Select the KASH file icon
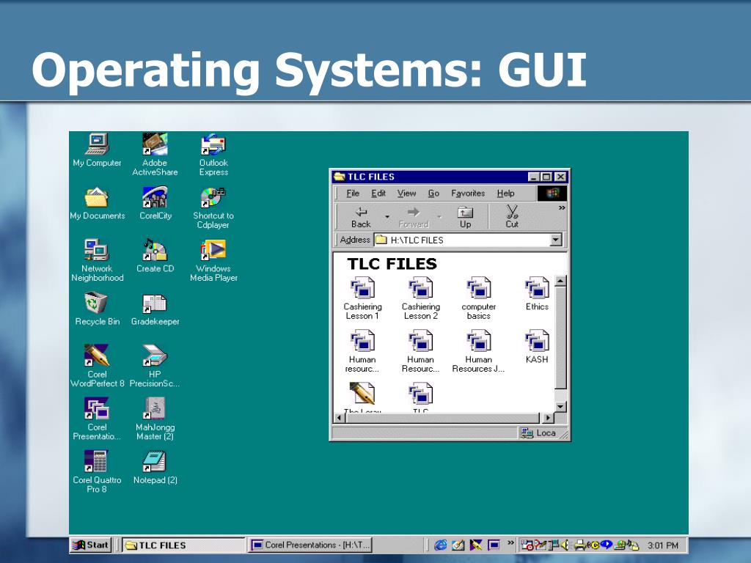751x563 pixels. pyautogui.click(x=537, y=347)
